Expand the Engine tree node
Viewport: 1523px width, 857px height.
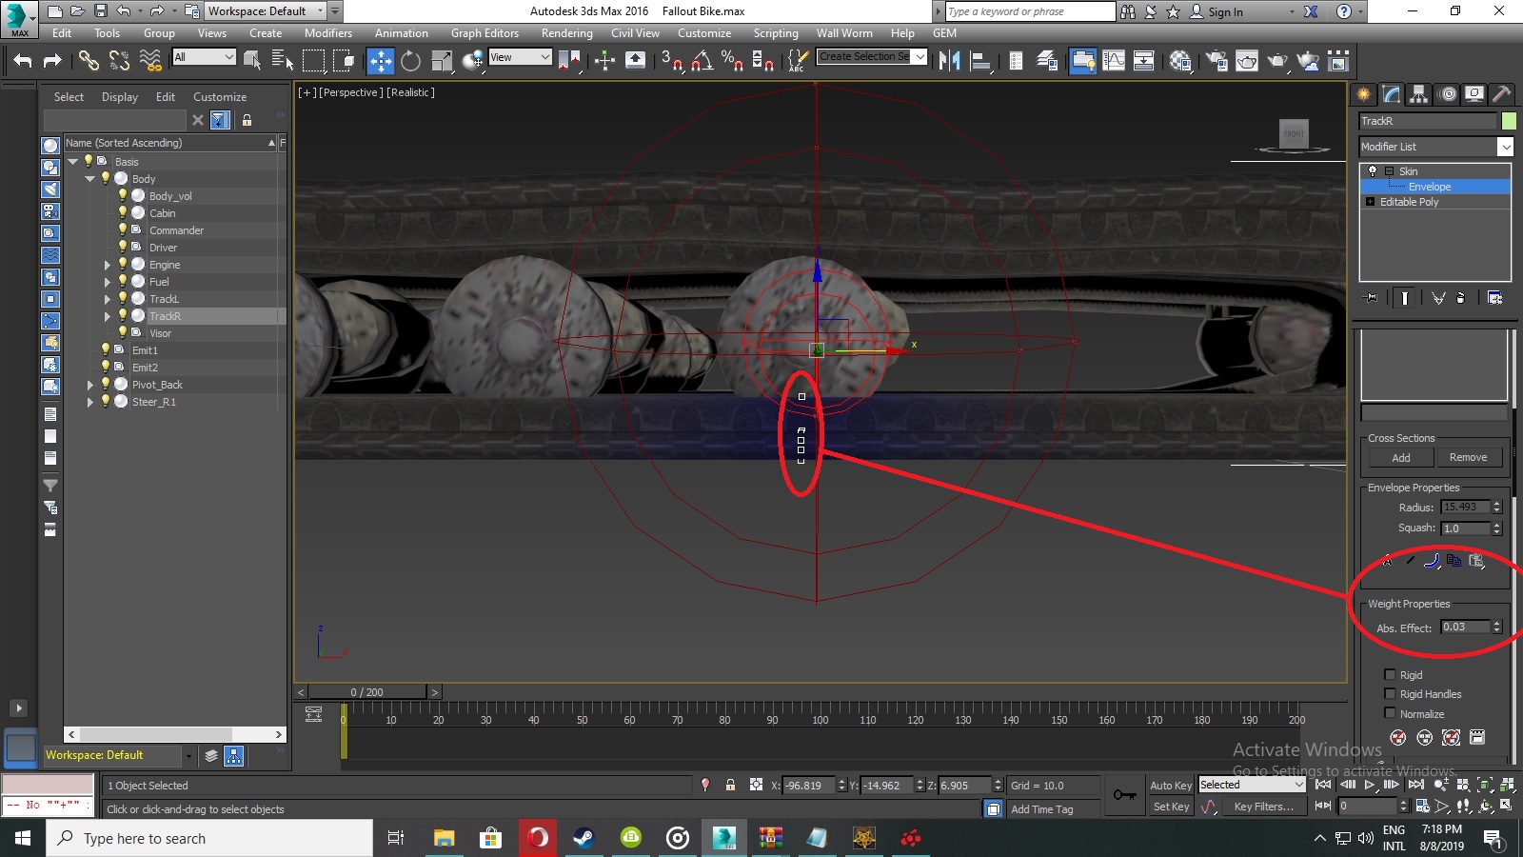[107, 265]
